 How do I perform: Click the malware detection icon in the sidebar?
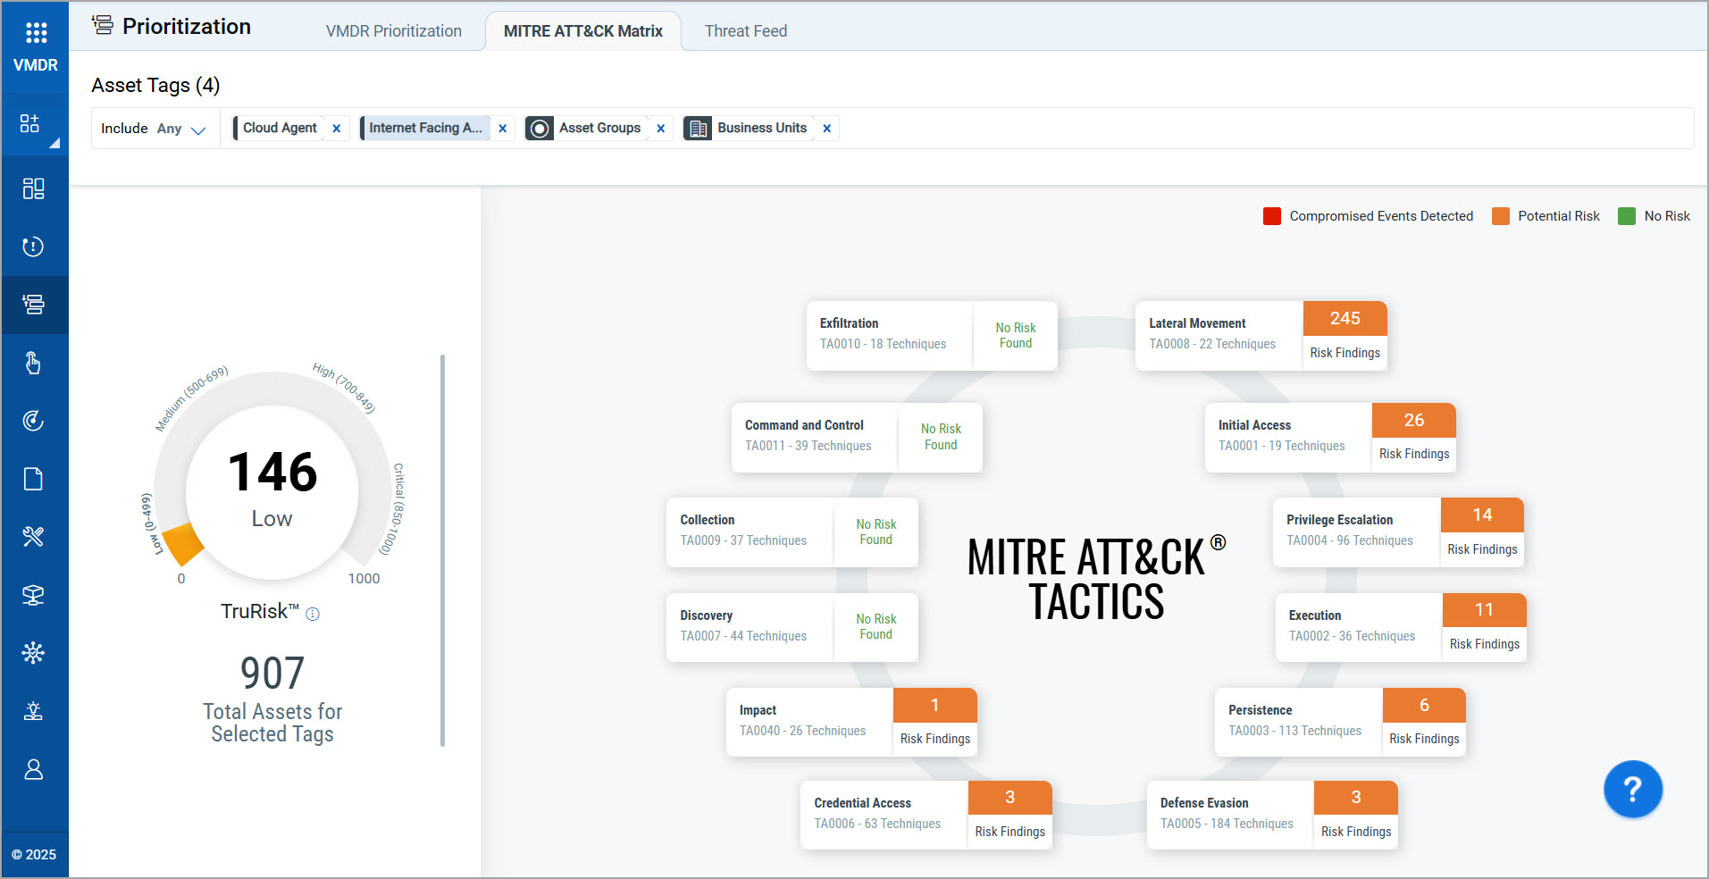tap(34, 653)
